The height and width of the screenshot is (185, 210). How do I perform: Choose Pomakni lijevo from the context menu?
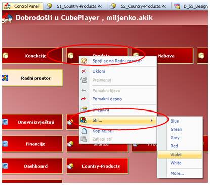[x=118, y=91]
